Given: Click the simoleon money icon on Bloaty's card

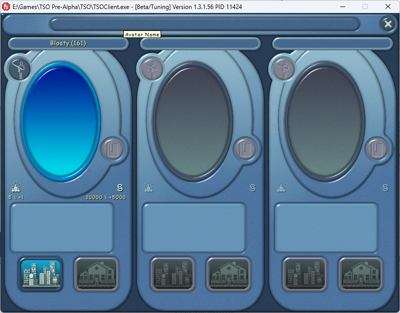Looking at the screenshot, I should tap(120, 188).
